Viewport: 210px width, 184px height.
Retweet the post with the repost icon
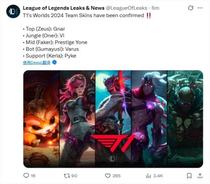coord(67,176)
